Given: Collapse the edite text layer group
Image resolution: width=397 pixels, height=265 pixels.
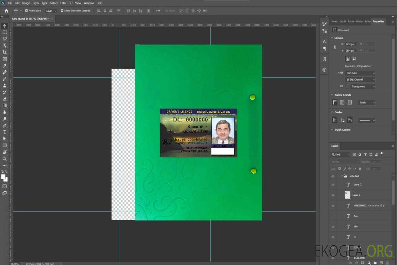Looking at the screenshot, I should click(x=341, y=176).
